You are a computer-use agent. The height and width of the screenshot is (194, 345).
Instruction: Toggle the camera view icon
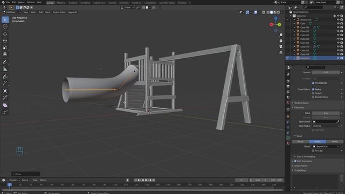[281, 47]
